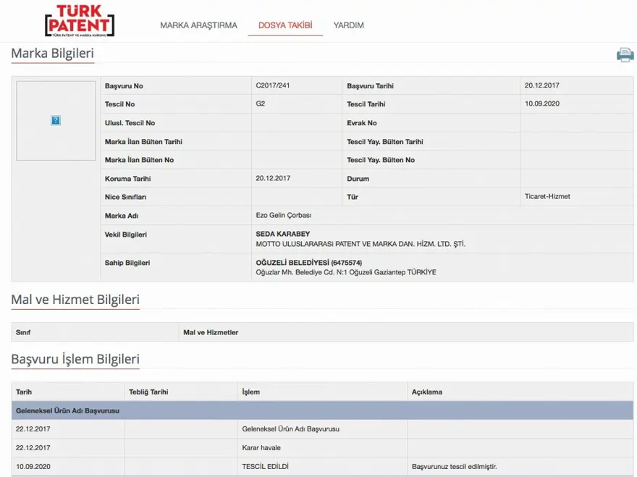Image resolution: width=637 pixels, height=477 pixels.
Task: Click the Marka Adı value Ezo Gelin Çorbası
Action: pos(283,215)
